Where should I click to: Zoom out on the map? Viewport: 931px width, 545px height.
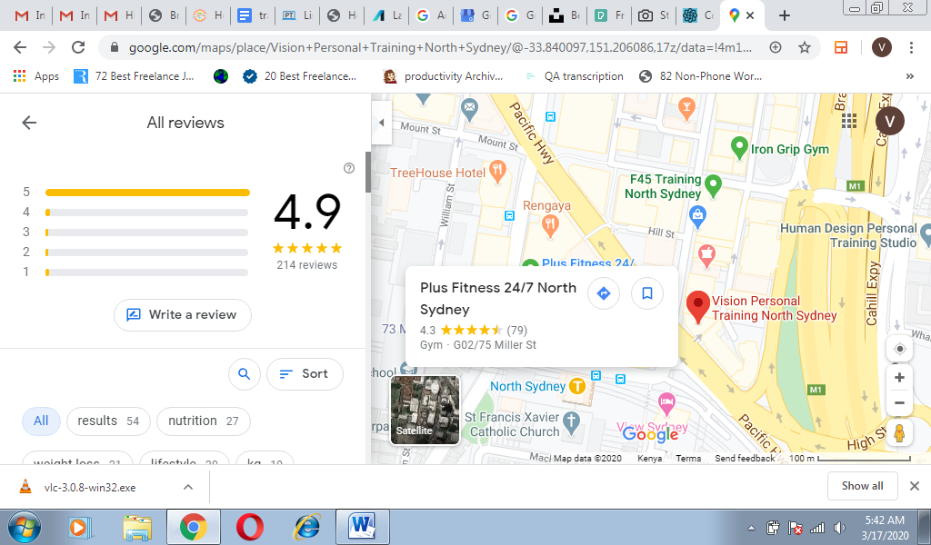(x=899, y=402)
